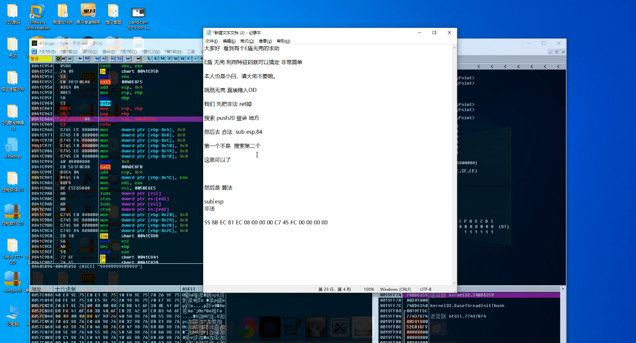The image size is (636, 343).
Task: Show Memory map with M button
Action: click(x=163, y=59)
